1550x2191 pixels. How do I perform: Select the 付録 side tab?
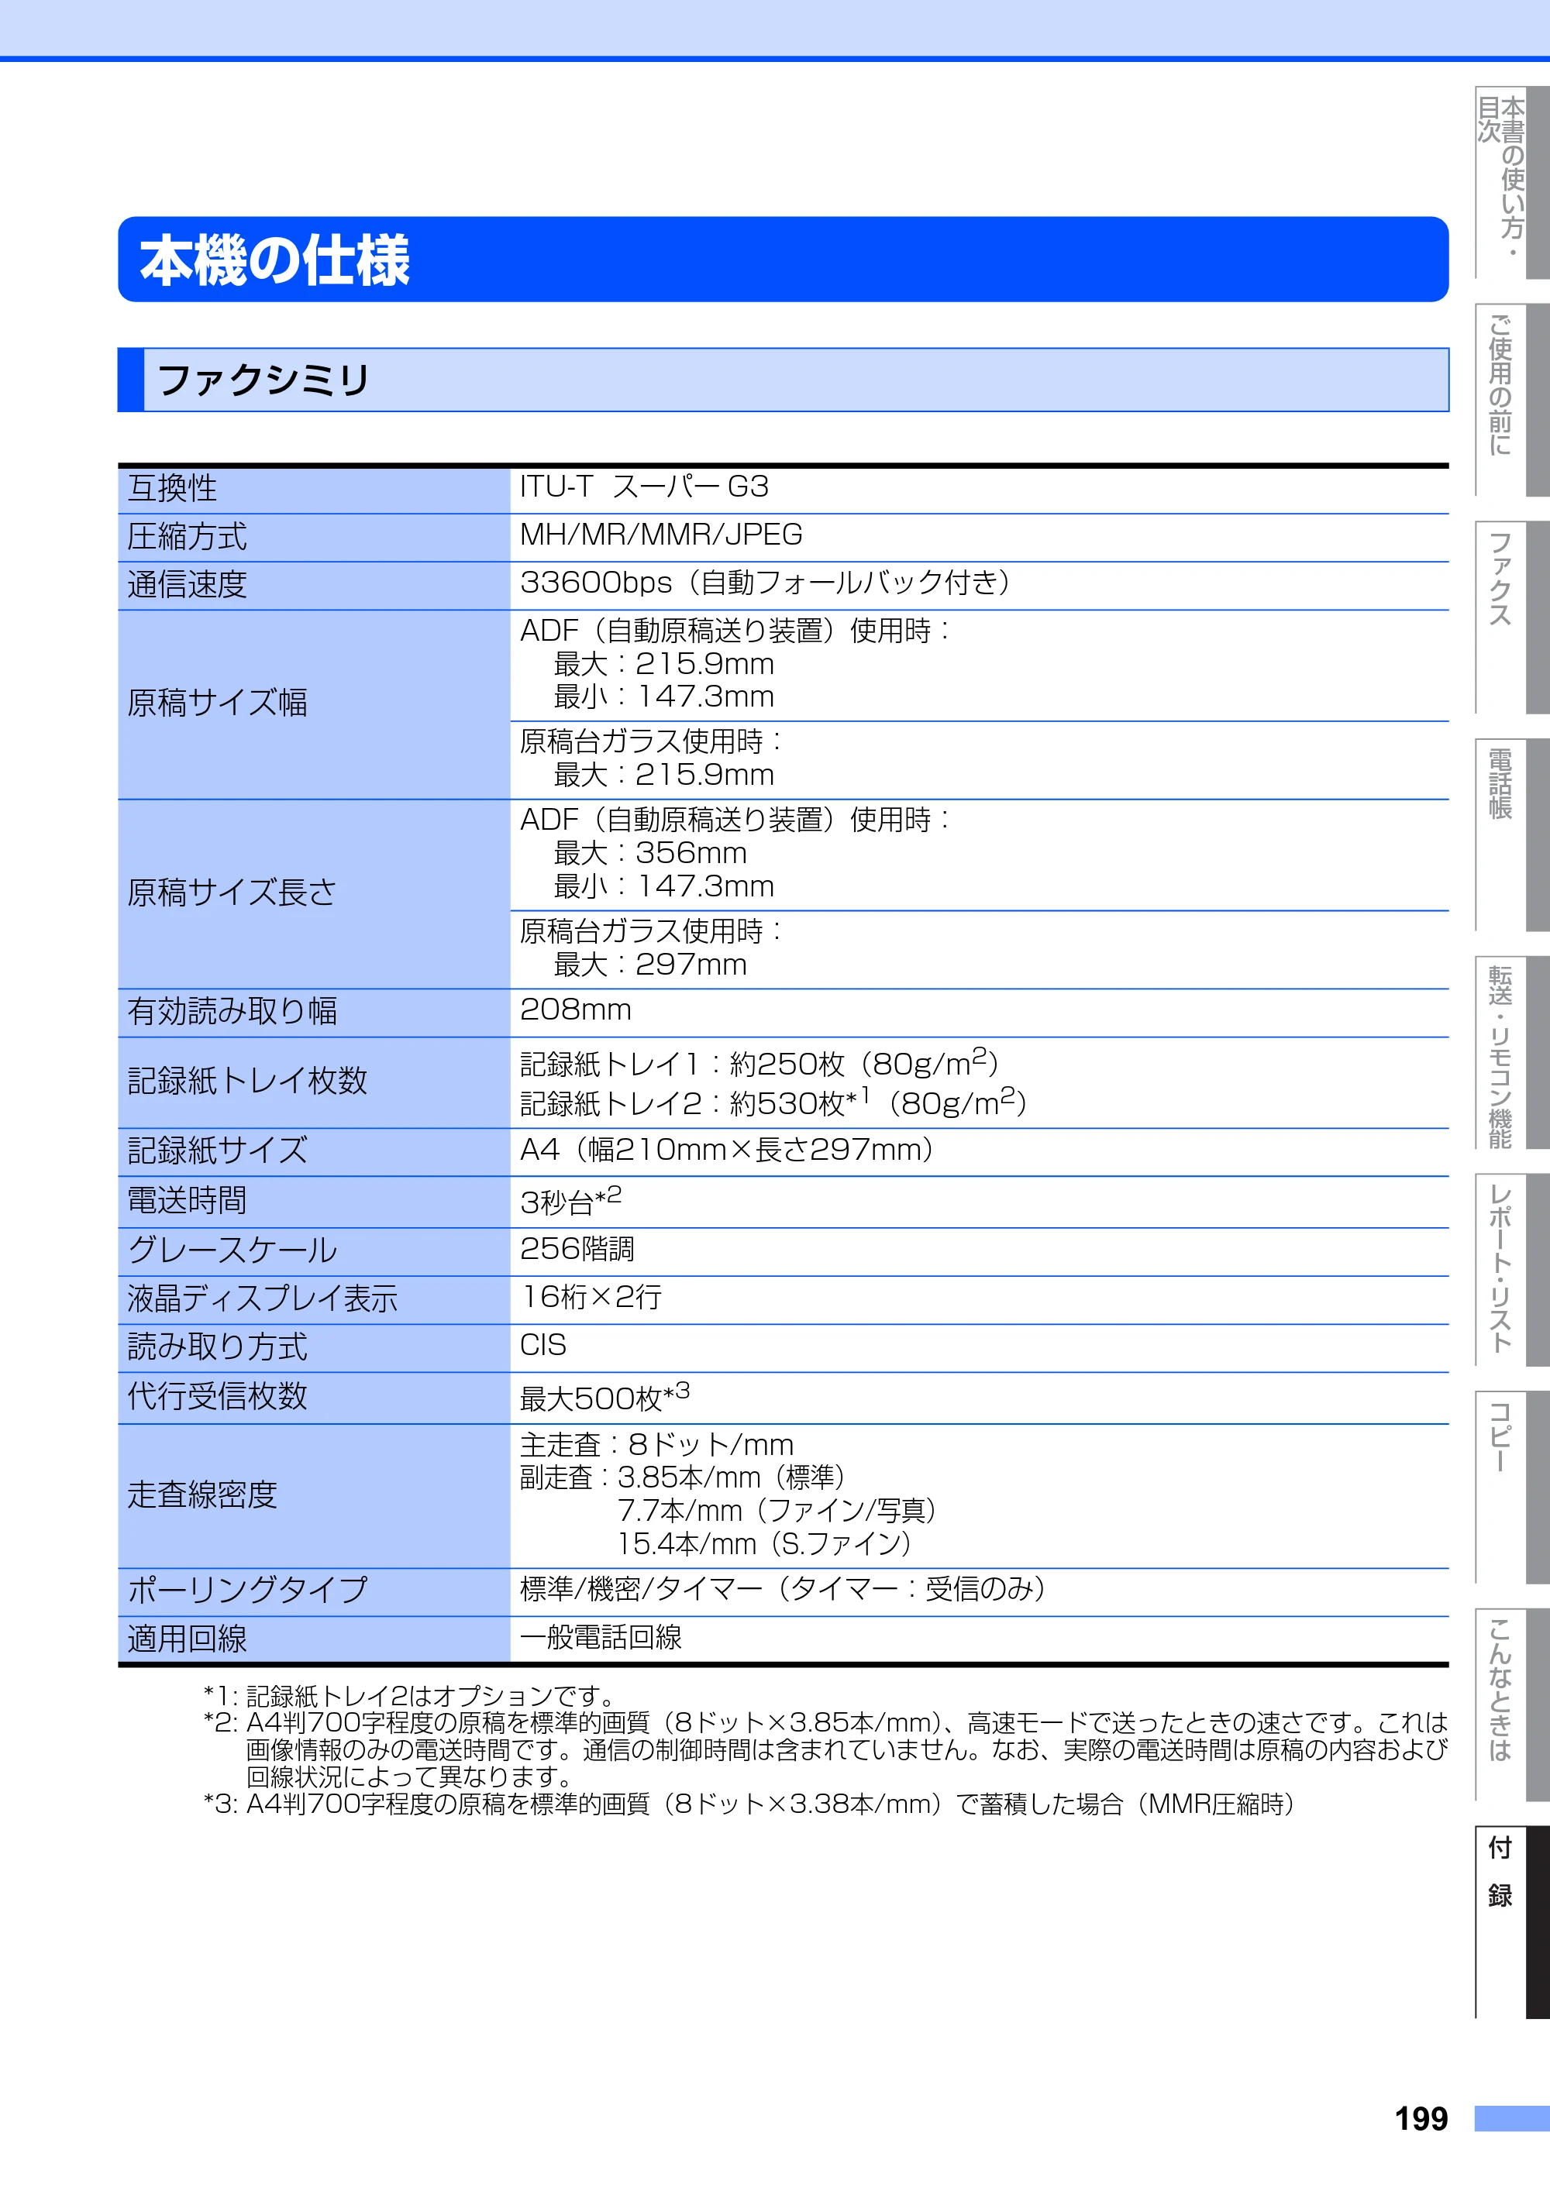point(1512,1923)
